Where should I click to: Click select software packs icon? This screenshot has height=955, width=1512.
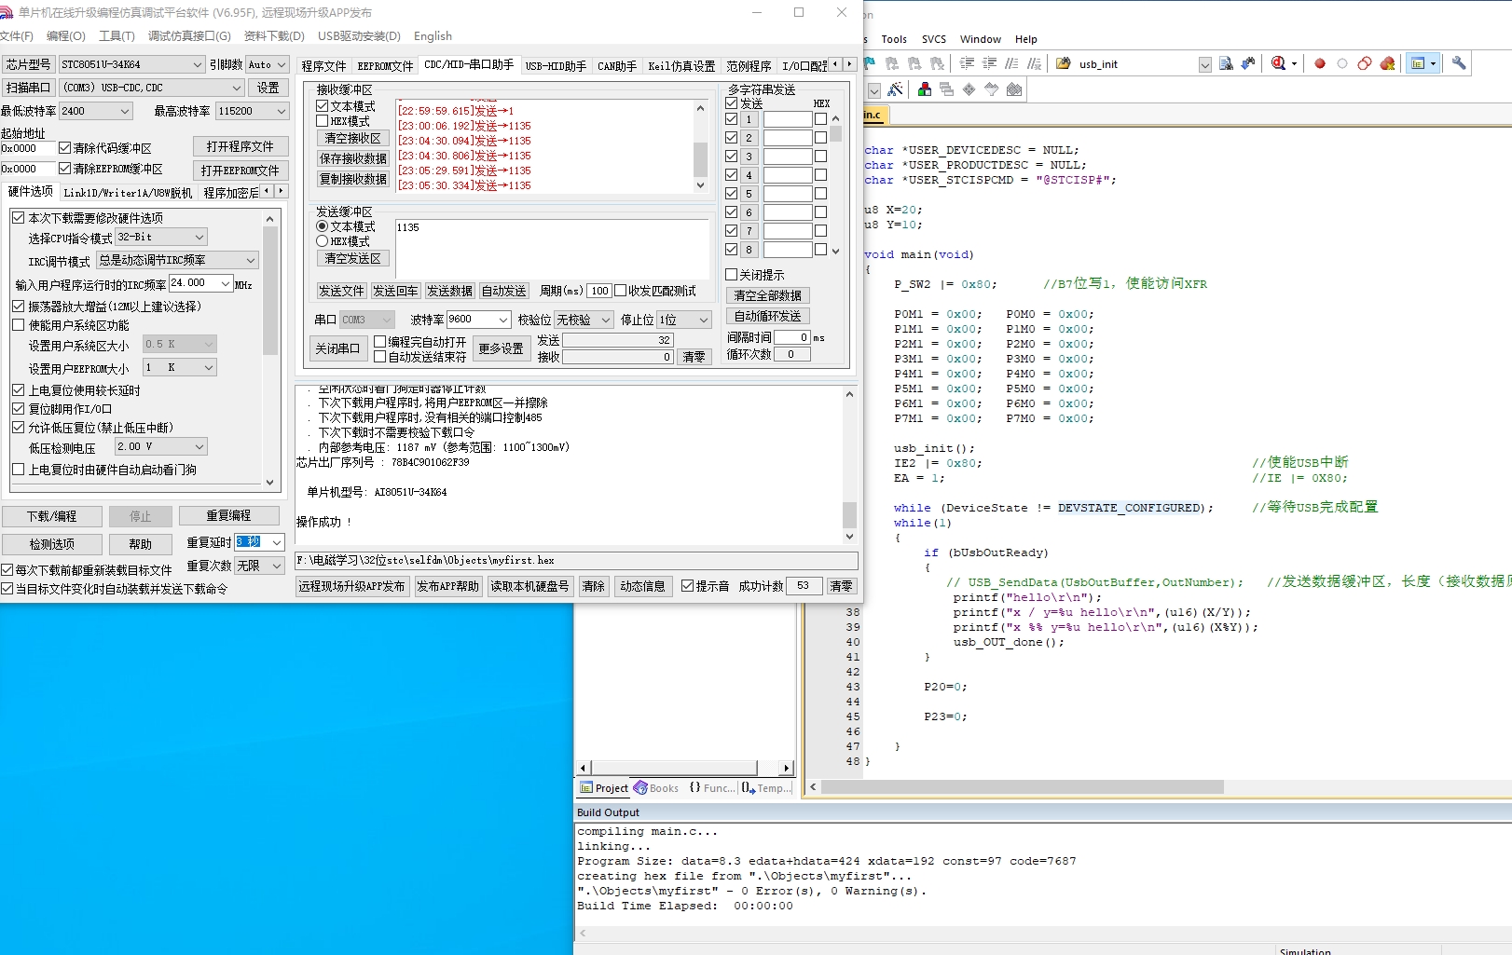click(x=992, y=89)
